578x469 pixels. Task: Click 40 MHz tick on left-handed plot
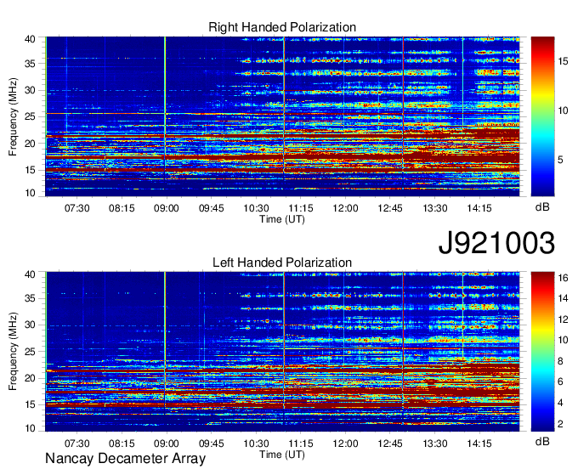[30, 274]
